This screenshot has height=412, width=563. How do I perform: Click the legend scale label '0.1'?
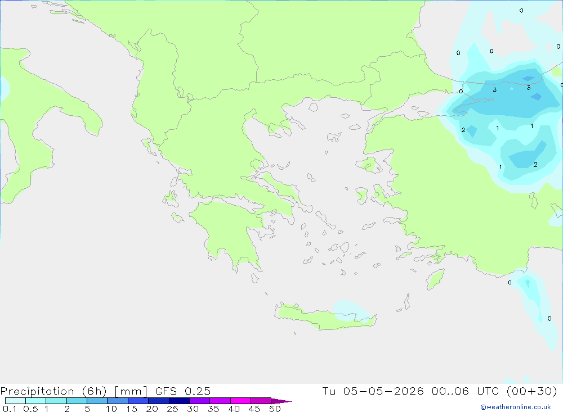pos(10,409)
